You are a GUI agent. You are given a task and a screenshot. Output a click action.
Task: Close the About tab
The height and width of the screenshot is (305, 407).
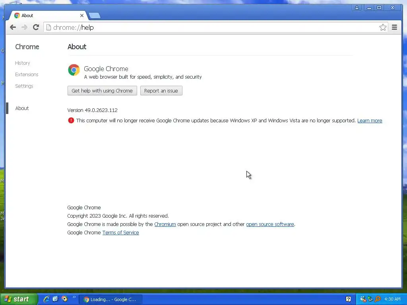point(82,15)
